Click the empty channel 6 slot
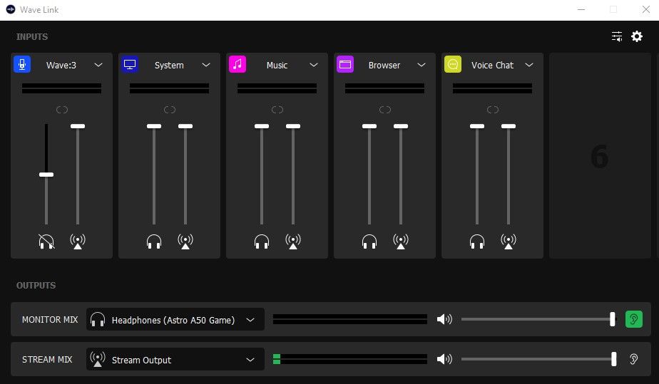The width and height of the screenshot is (659, 384). click(x=600, y=156)
